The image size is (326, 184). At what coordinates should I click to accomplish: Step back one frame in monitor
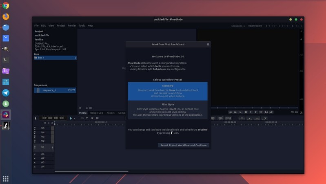click(x=230, y=112)
